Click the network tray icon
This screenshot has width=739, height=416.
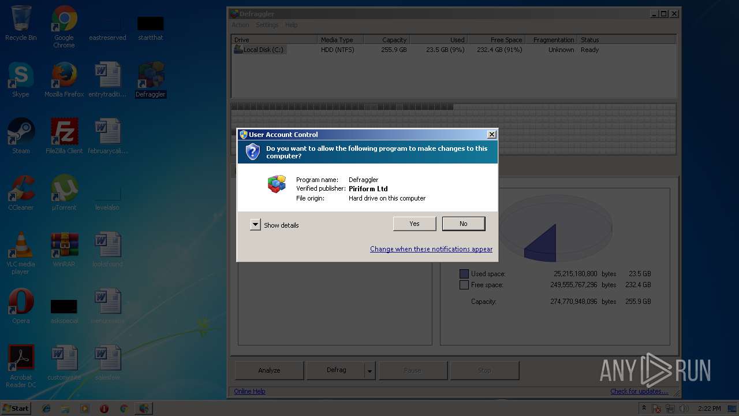(x=670, y=408)
